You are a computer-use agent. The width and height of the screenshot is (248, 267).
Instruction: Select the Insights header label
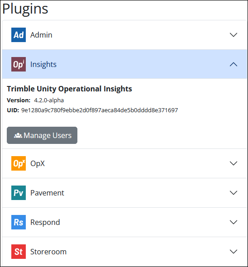[x=43, y=64]
